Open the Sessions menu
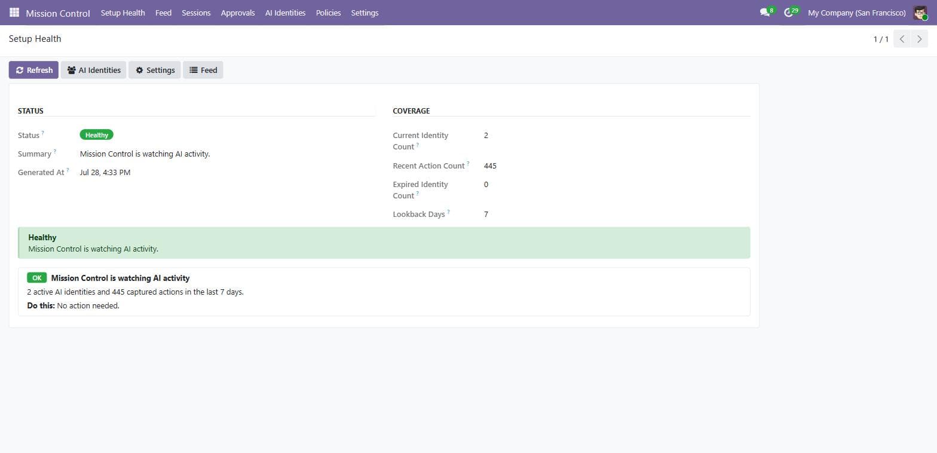This screenshot has height=453, width=937. click(196, 13)
